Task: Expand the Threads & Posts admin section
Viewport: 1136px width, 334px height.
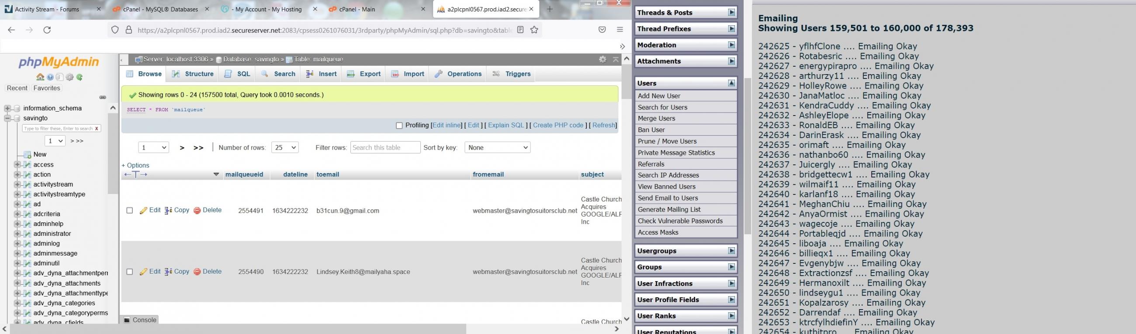Action: 731,12
